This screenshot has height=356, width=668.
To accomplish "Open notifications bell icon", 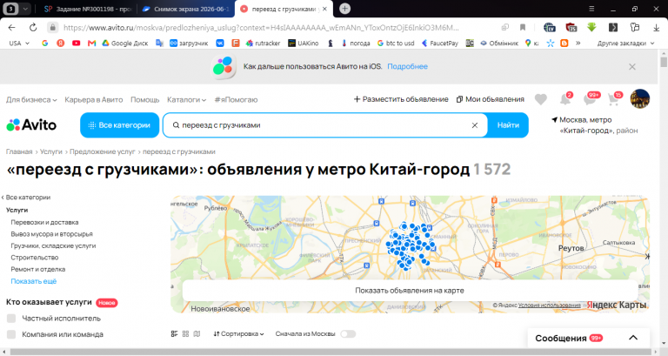I will pyautogui.click(x=565, y=99).
